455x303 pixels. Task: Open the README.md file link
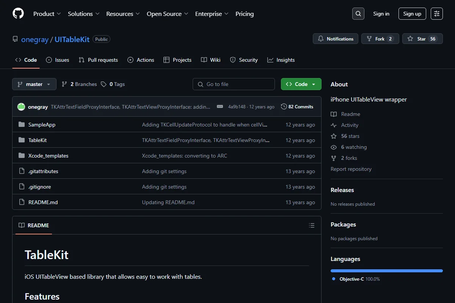pyautogui.click(x=43, y=202)
